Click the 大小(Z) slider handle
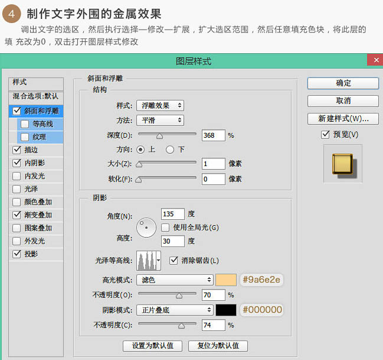This screenshot has width=383, height=360. [x=139, y=164]
